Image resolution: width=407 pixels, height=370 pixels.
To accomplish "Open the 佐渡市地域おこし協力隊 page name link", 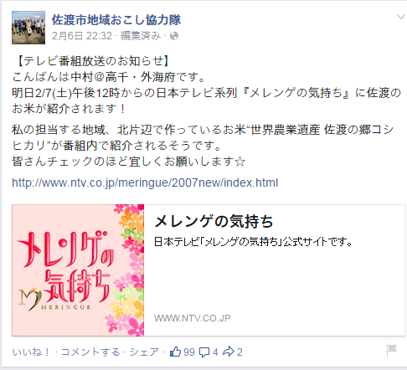I will click(116, 20).
